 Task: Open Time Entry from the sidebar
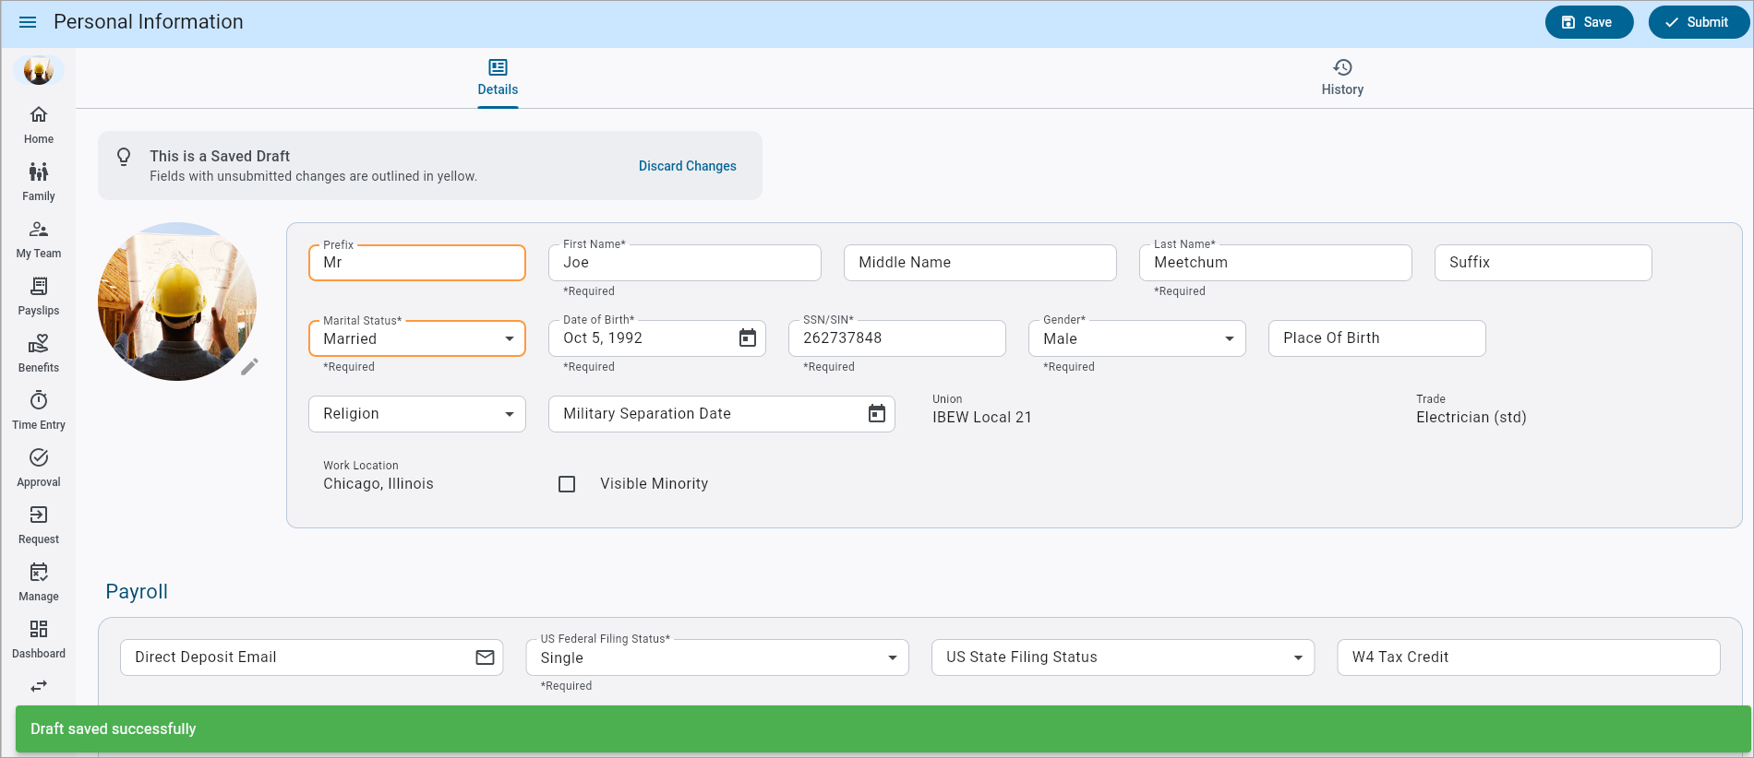(39, 410)
